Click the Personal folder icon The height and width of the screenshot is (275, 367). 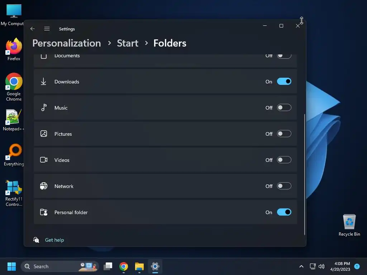44,212
